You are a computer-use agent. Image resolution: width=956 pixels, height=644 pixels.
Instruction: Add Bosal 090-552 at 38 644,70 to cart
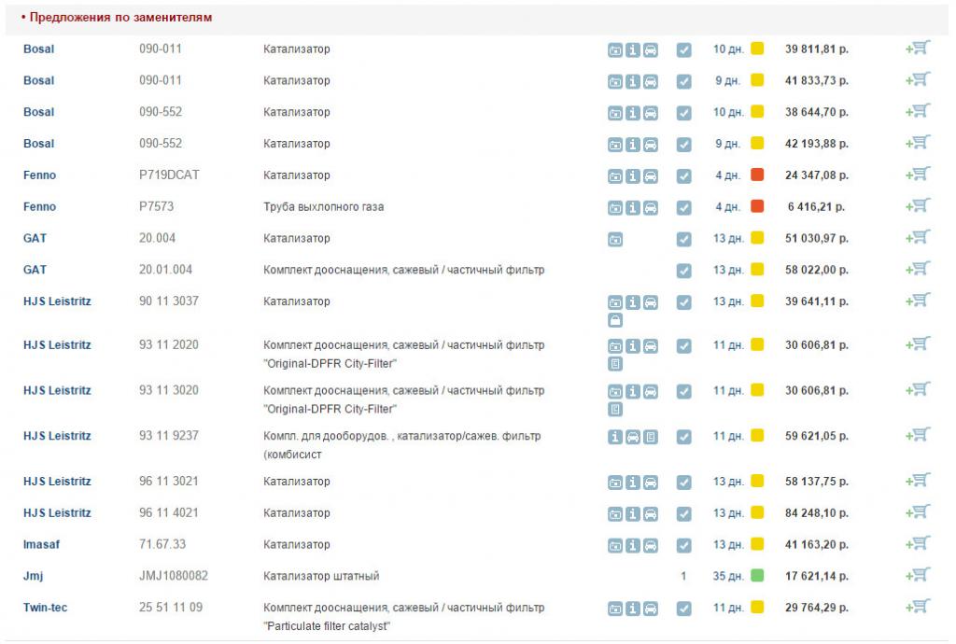coord(918,111)
